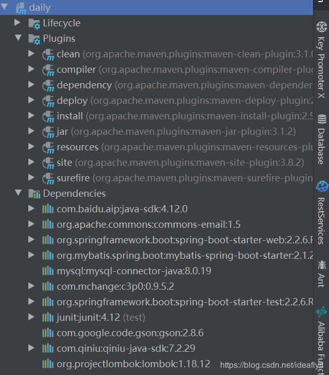This screenshot has height=375, width=329.
Task: Click the RestServices icon in sidebar
Action: 322,187
